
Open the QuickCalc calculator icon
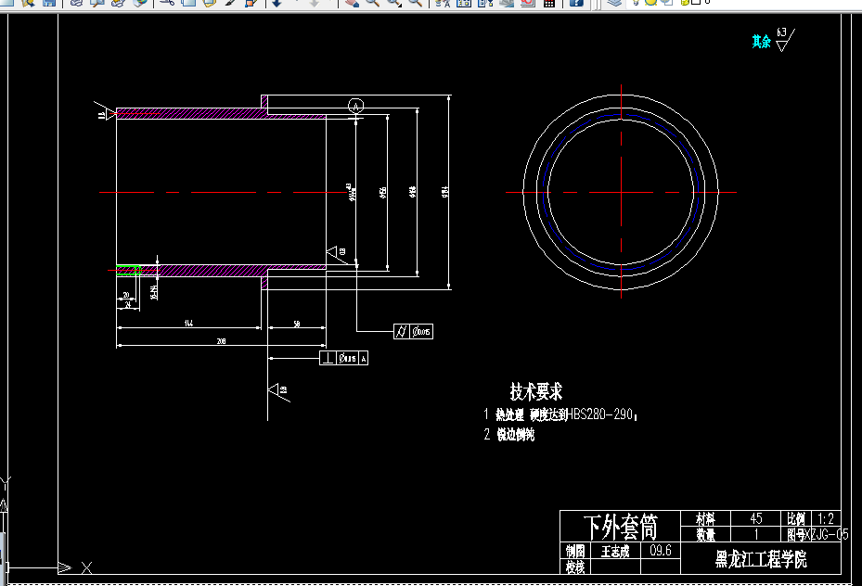(548, 2)
